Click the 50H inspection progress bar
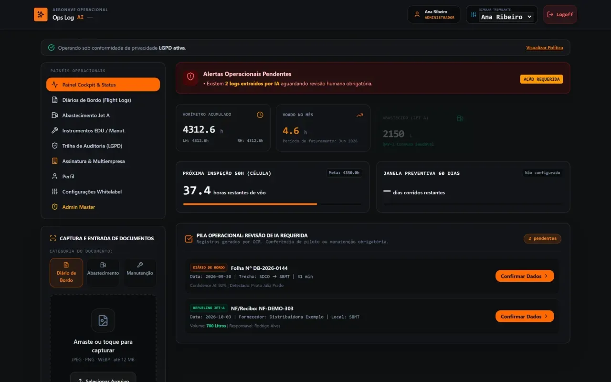The width and height of the screenshot is (611, 382). point(272,204)
